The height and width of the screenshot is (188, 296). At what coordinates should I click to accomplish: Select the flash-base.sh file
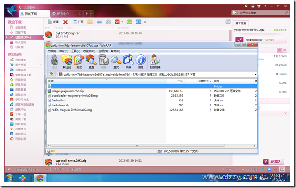(x=152, y=105)
